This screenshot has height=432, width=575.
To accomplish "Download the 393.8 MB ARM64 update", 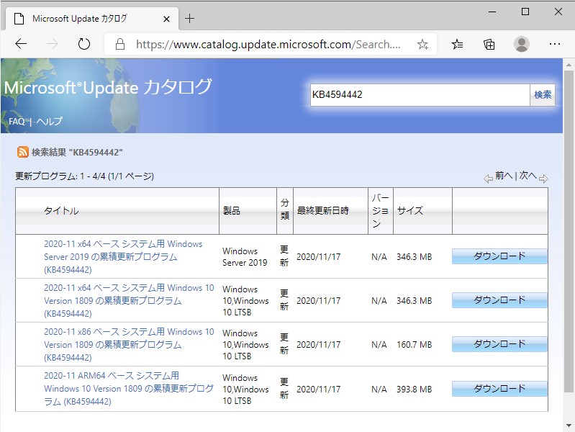I will [x=499, y=389].
